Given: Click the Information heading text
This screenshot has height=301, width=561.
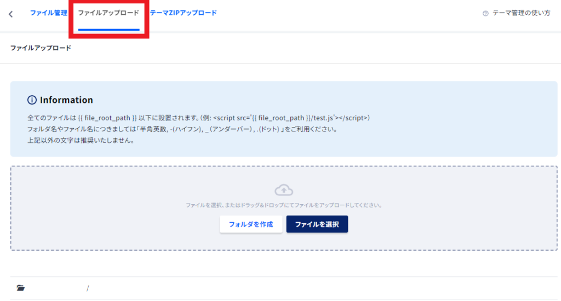Looking at the screenshot, I should coord(66,100).
